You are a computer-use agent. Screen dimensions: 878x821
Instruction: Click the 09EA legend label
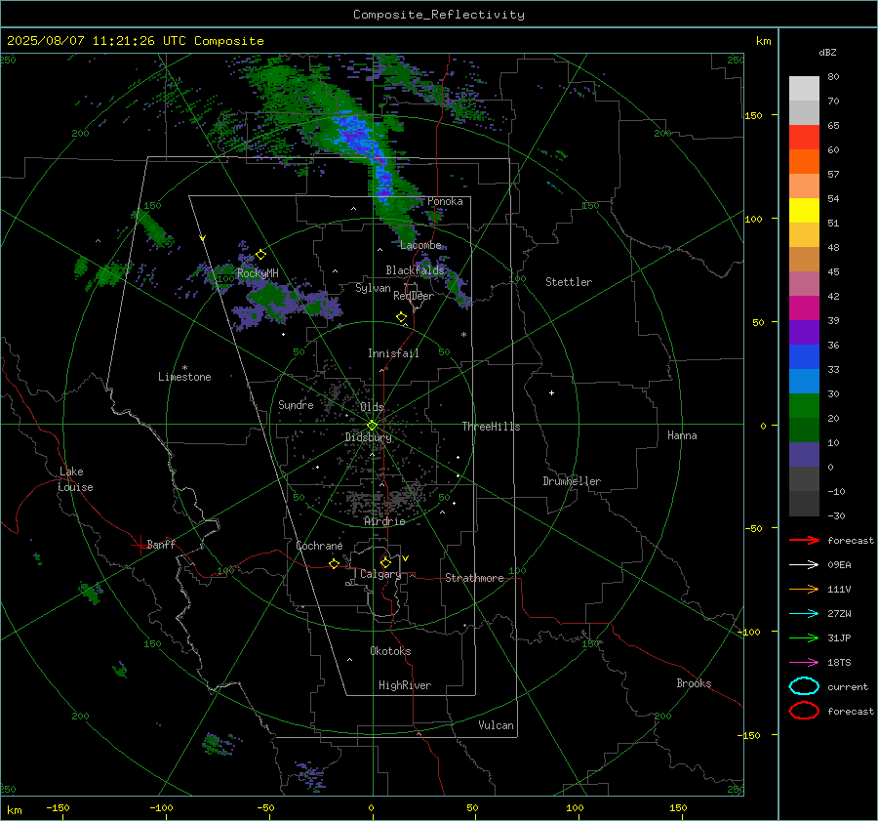coord(839,565)
